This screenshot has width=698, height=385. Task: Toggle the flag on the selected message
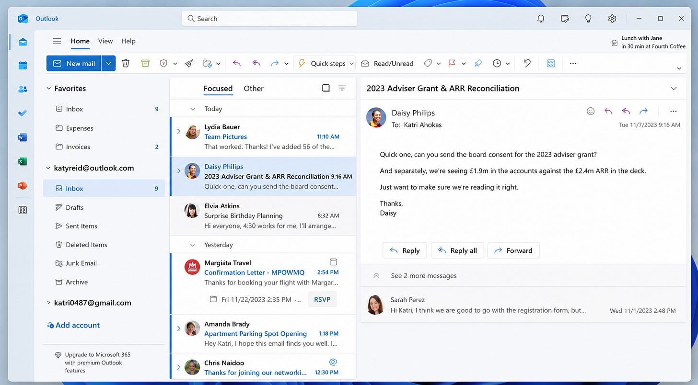point(452,63)
